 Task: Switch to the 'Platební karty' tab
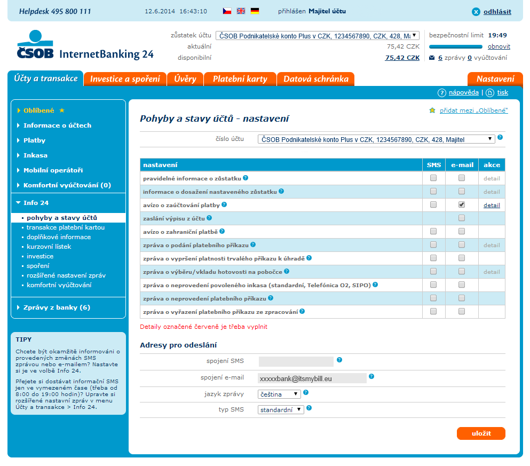pos(240,79)
